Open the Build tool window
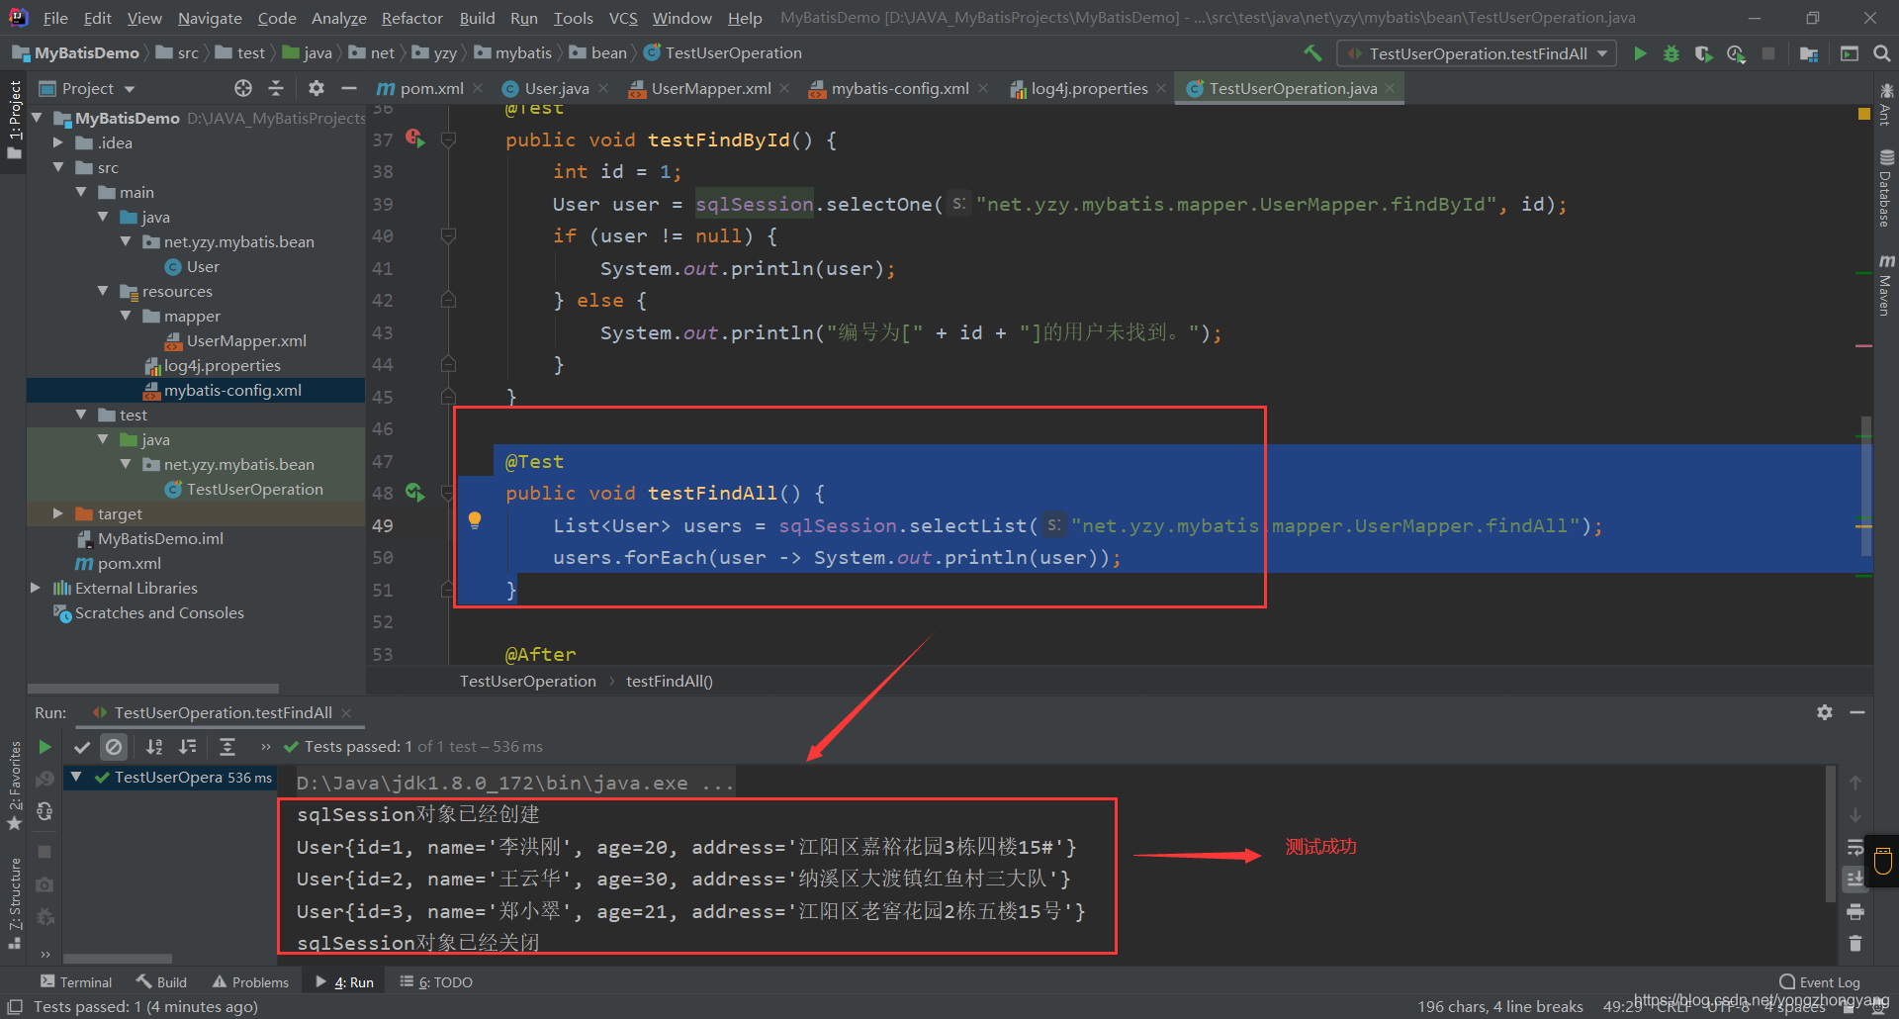 point(162,981)
